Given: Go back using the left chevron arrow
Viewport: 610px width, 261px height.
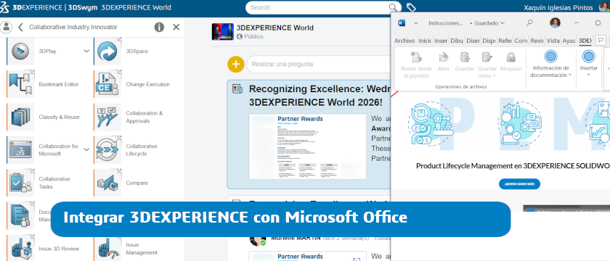Looking at the screenshot, I should [20, 28].
